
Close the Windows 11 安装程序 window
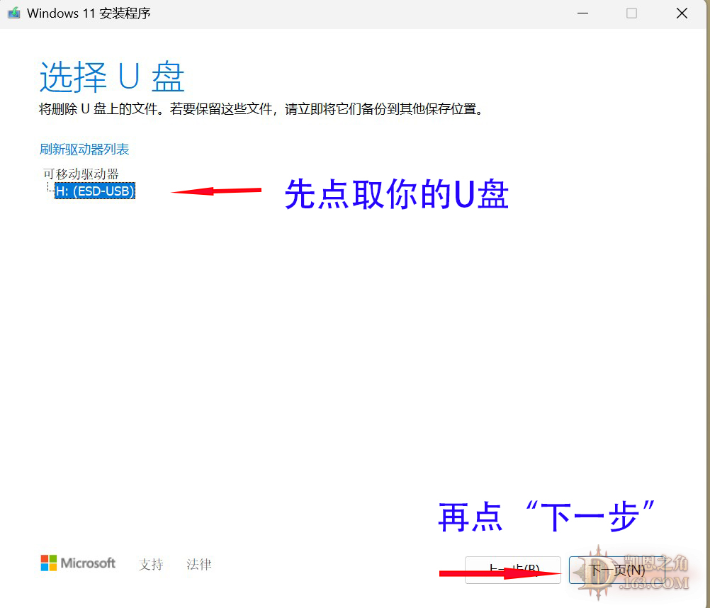[682, 13]
